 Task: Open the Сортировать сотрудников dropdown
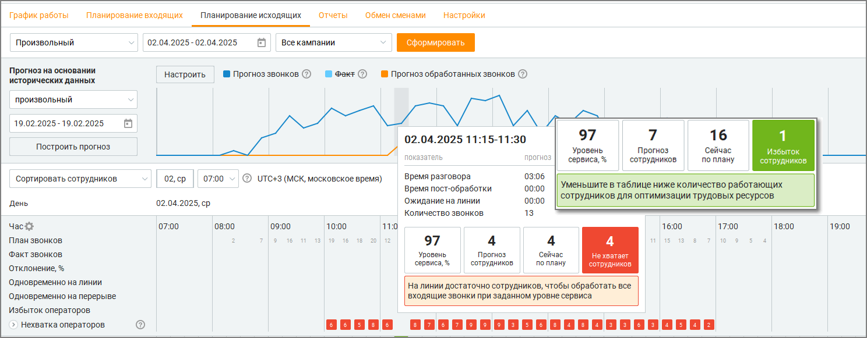coord(80,179)
